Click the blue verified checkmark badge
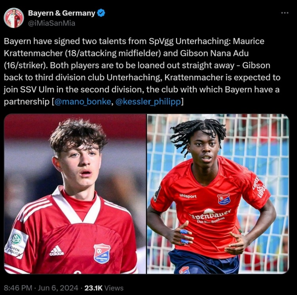The height and width of the screenshot is (295, 297). [x=101, y=13]
